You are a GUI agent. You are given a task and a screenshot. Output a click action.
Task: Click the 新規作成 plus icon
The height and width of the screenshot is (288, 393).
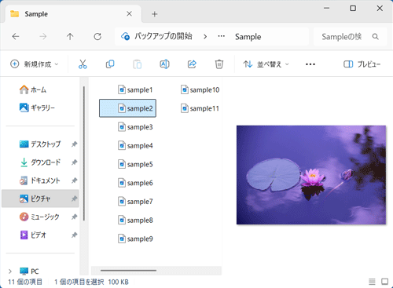point(15,64)
